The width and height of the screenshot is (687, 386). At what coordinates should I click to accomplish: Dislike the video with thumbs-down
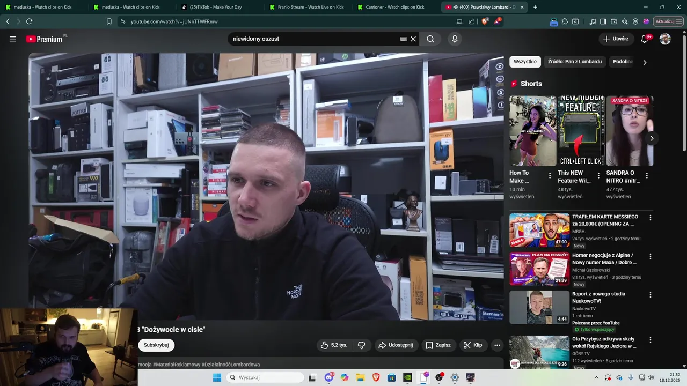point(362,345)
